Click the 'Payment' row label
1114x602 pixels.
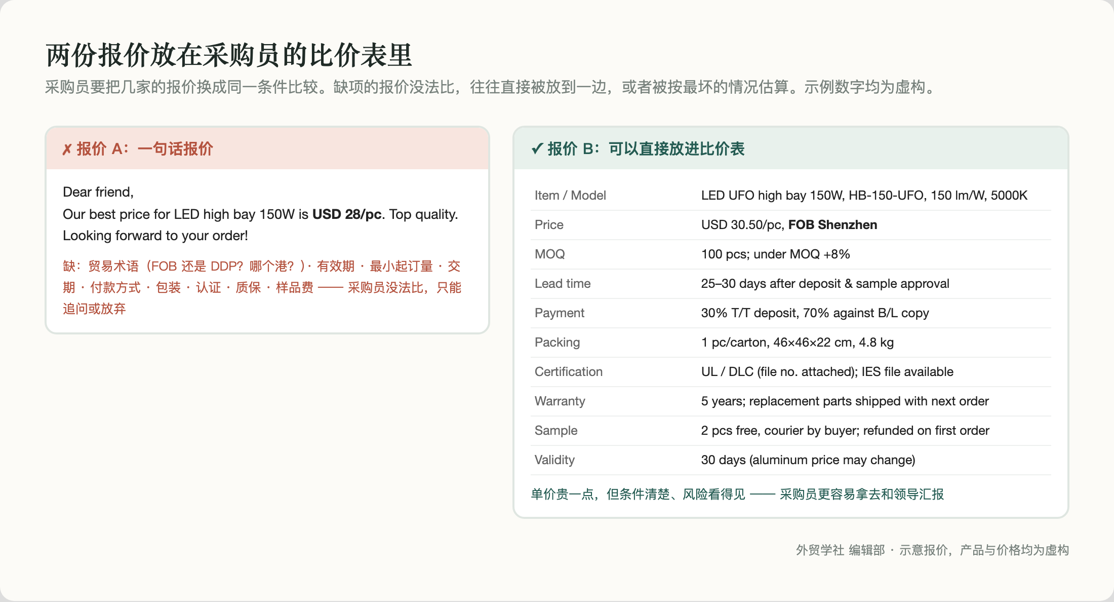coord(560,313)
